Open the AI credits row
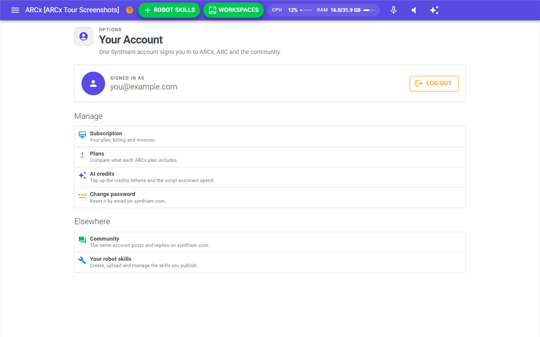 [270, 177]
